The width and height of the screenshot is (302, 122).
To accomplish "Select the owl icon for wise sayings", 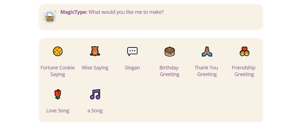I will click(x=95, y=51).
